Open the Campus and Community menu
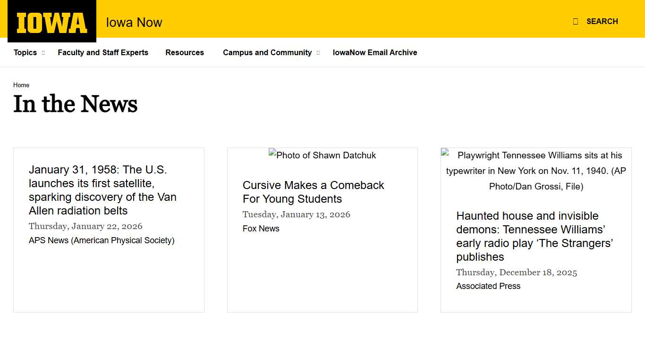 tap(267, 52)
